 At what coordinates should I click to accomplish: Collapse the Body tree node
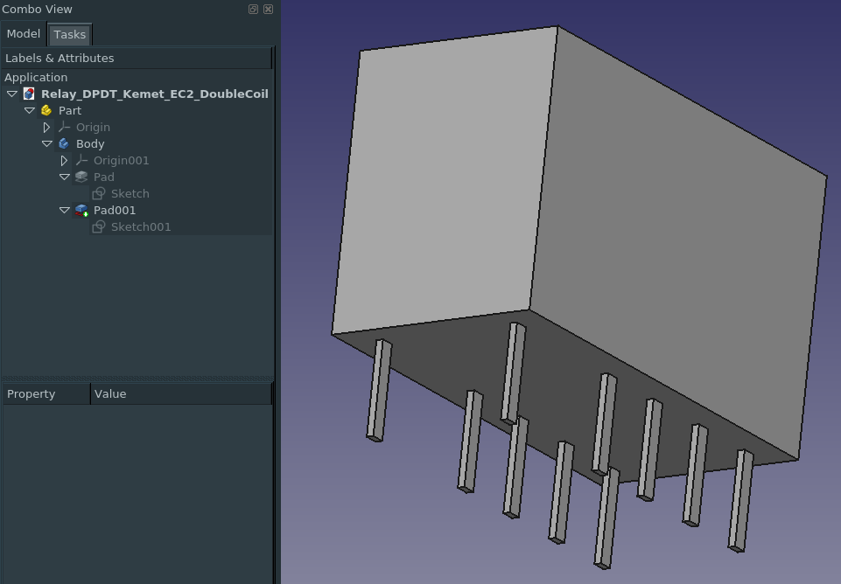coord(47,143)
